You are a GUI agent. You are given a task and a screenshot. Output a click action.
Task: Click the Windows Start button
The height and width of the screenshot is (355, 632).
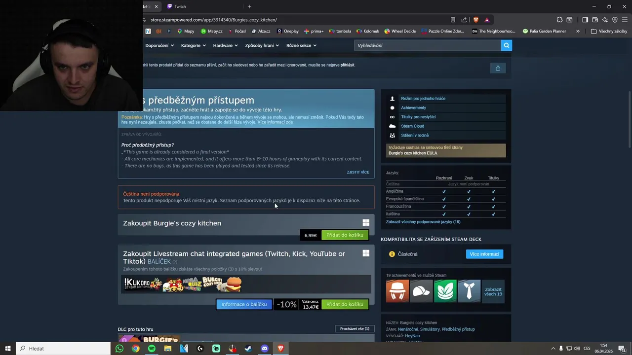pyautogui.click(x=8, y=349)
